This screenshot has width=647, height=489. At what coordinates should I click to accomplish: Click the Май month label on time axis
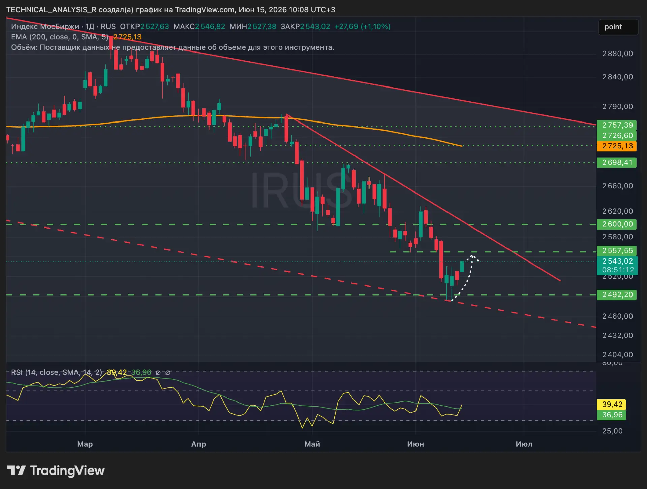click(x=312, y=444)
